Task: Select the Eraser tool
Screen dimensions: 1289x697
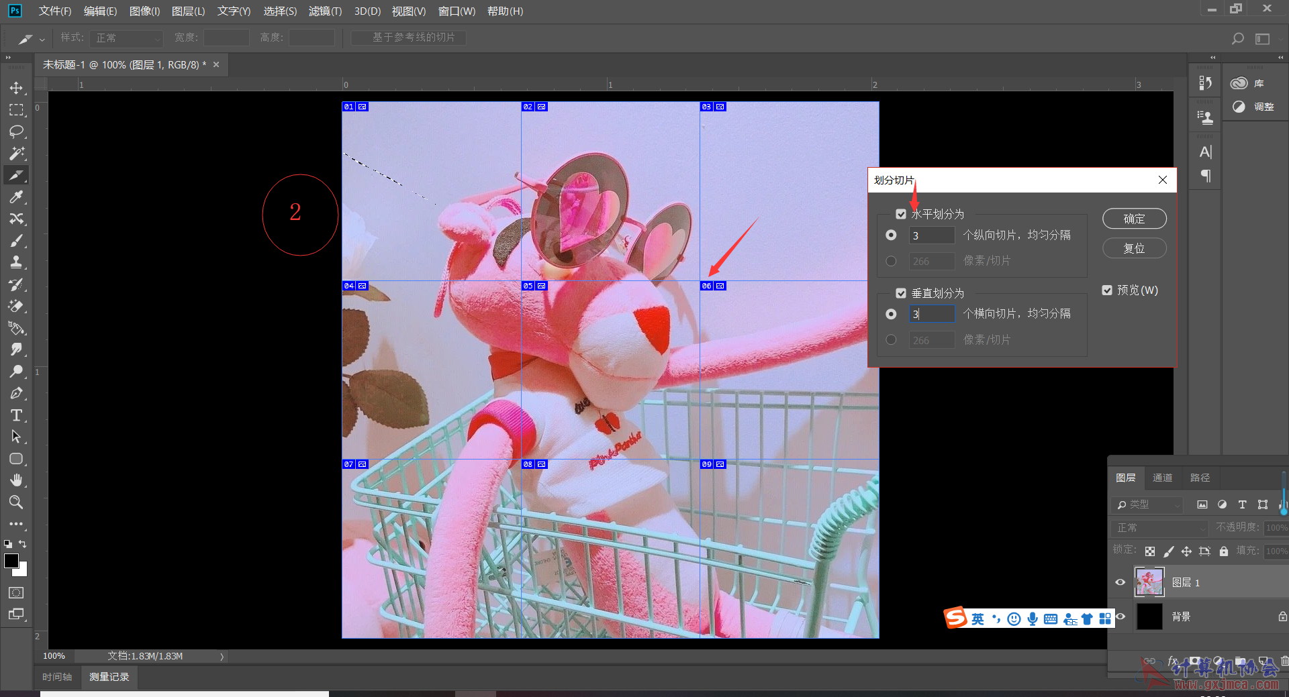Action: (16, 306)
